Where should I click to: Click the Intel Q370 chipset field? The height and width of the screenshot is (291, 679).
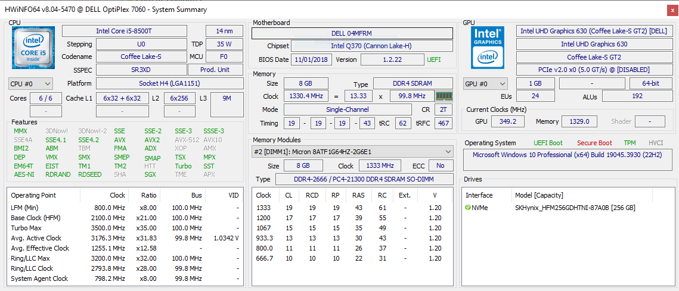tap(372, 46)
